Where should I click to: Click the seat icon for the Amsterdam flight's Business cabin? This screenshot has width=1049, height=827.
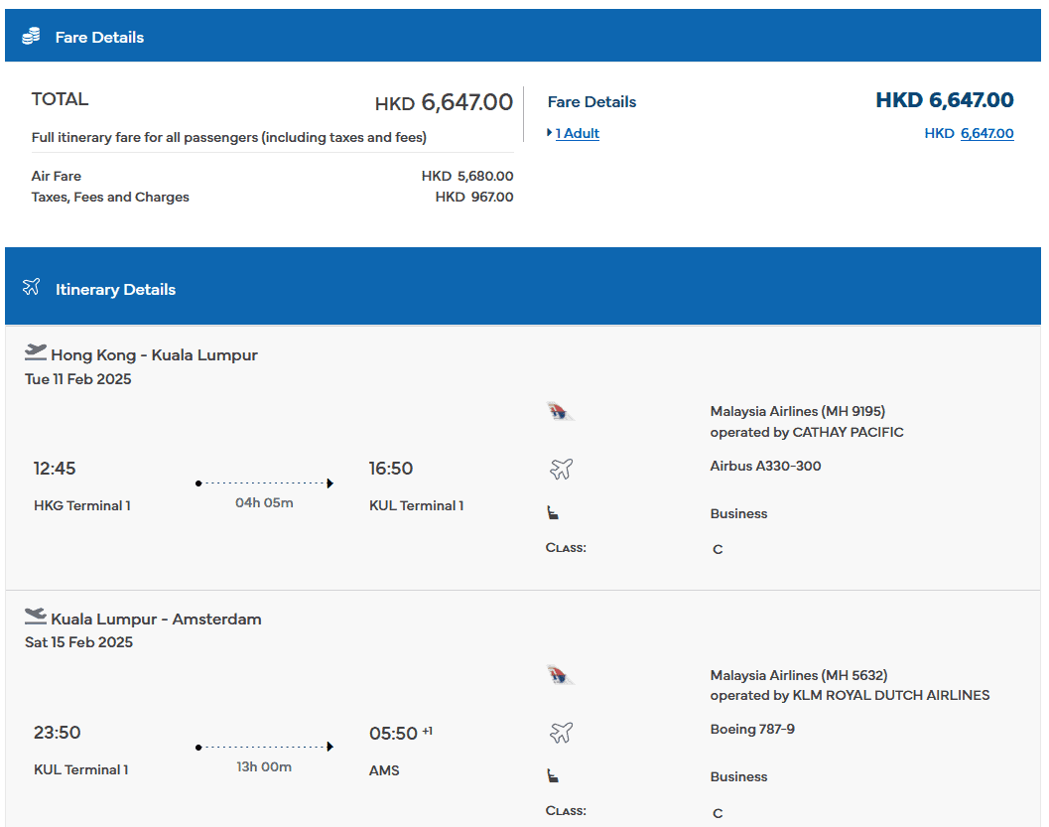(x=553, y=776)
